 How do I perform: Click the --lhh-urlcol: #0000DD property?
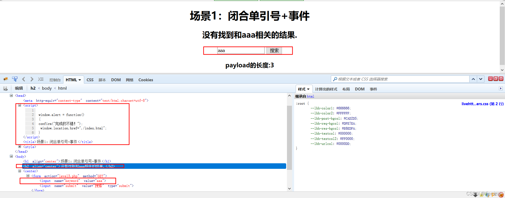click(331, 144)
